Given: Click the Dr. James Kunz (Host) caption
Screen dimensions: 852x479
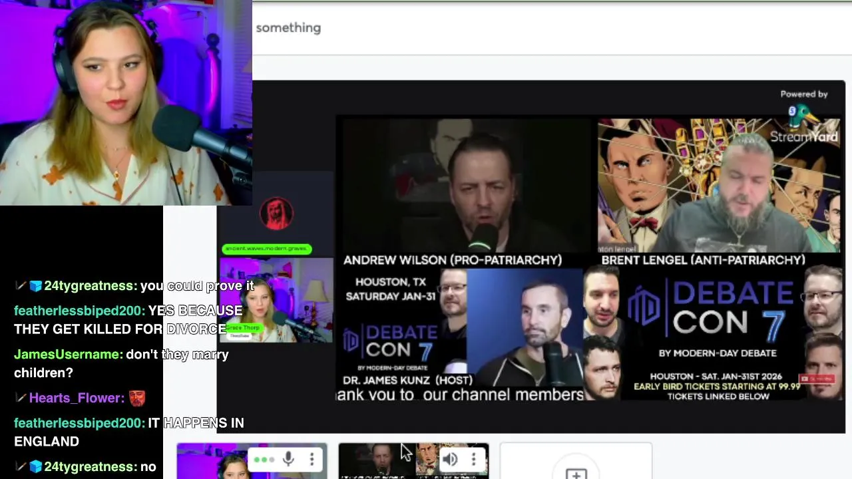Looking at the screenshot, I should (408, 381).
